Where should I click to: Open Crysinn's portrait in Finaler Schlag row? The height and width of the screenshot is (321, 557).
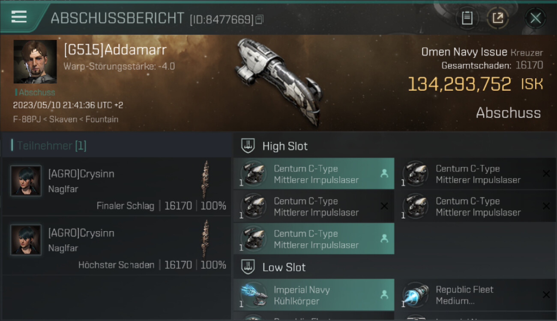[26, 181]
